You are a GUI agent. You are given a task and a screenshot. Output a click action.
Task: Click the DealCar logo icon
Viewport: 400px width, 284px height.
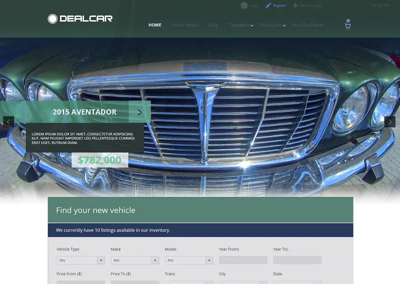click(53, 19)
